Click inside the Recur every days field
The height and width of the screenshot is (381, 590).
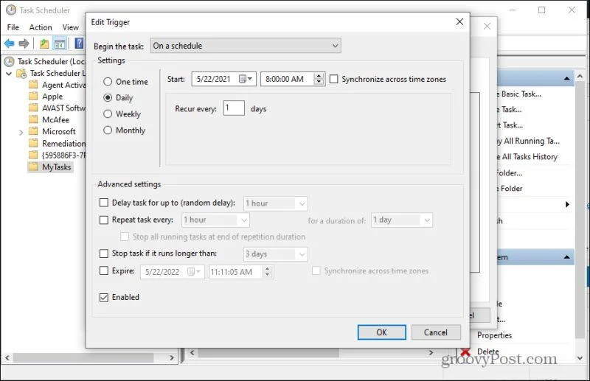click(x=234, y=108)
